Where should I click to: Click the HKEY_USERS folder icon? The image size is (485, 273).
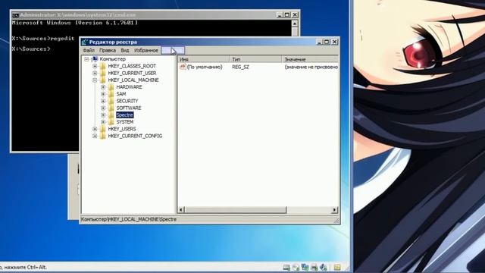[x=103, y=129]
